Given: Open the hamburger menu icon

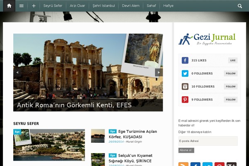Looking at the screenshot, I should tap(22, 6).
